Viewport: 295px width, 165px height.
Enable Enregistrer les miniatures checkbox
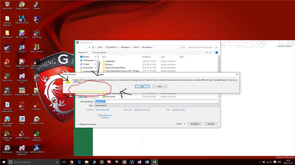coord(99,115)
